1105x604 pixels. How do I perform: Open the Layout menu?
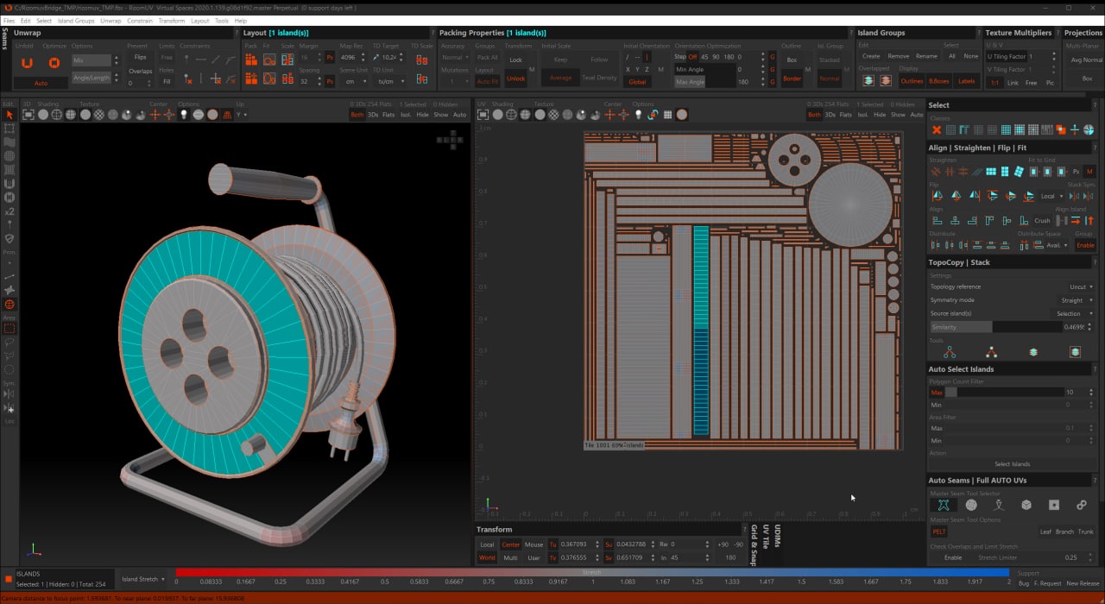pyautogui.click(x=199, y=21)
